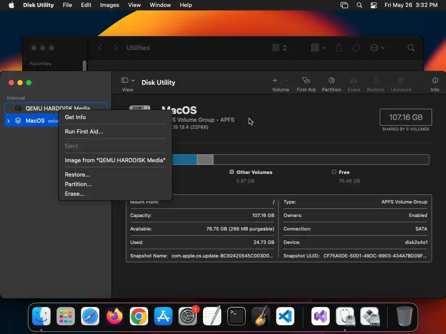
Task: Choose Get Info from context menu
Action: (75, 117)
